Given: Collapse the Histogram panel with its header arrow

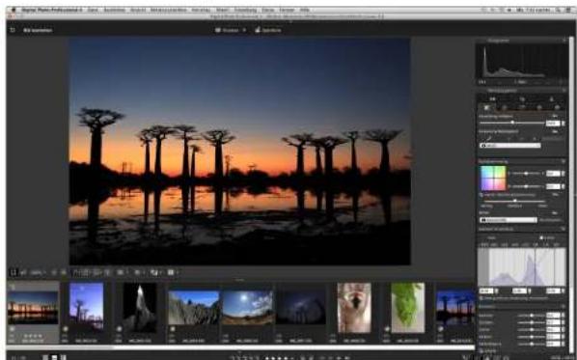Looking at the screenshot, I should [x=563, y=41].
